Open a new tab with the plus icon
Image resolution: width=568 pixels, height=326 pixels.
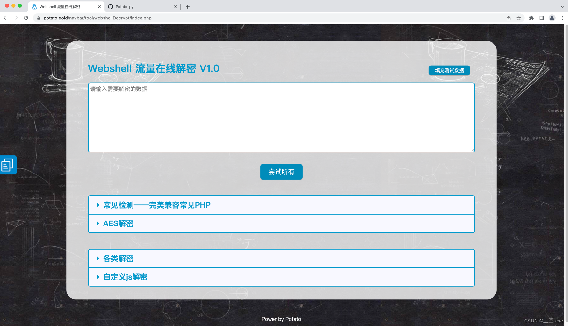pos(188,7)
